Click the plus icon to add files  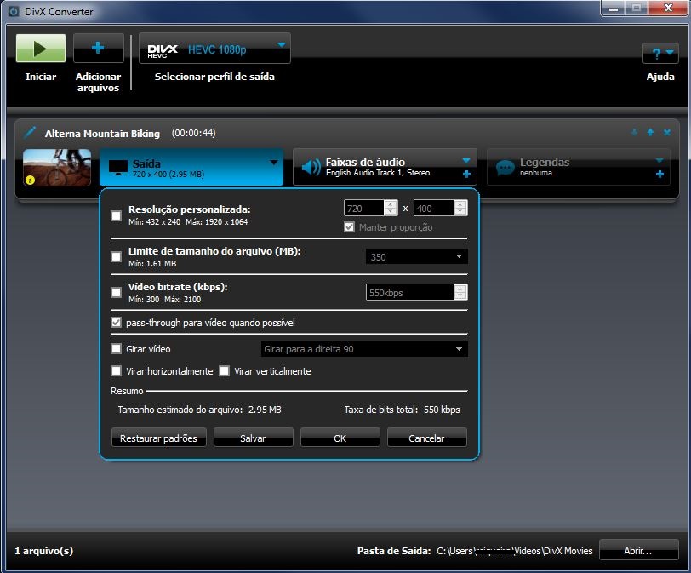coord(98,48)
